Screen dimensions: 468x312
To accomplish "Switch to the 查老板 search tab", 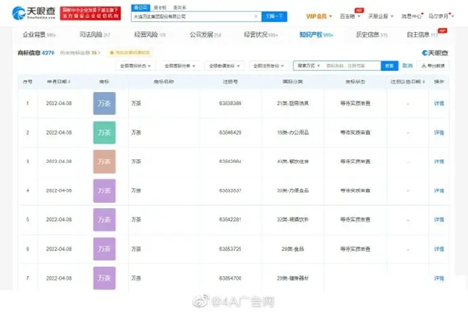I will click(160, 8).
